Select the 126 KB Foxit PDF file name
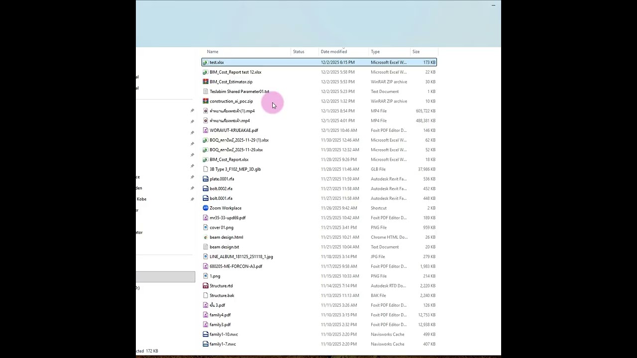 [217, 305]
